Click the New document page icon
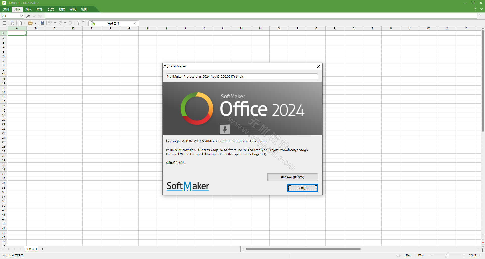 (x=20, y=23)
